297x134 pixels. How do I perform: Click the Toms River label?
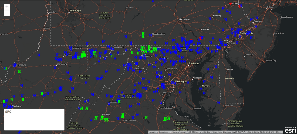pyautogui.click(x=279, y=33)
